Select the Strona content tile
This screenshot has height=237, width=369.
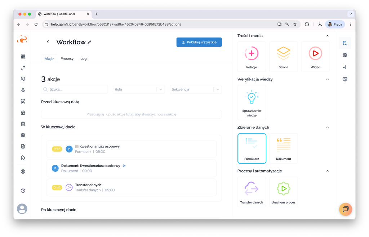(x=283, y=56)
